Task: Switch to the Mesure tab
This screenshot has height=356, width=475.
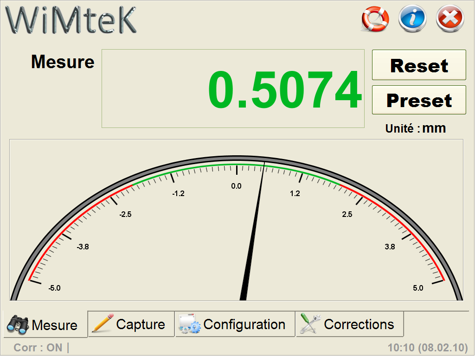Action: tap(45, 324)
